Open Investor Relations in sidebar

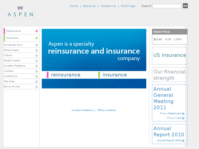pos(15,66)
